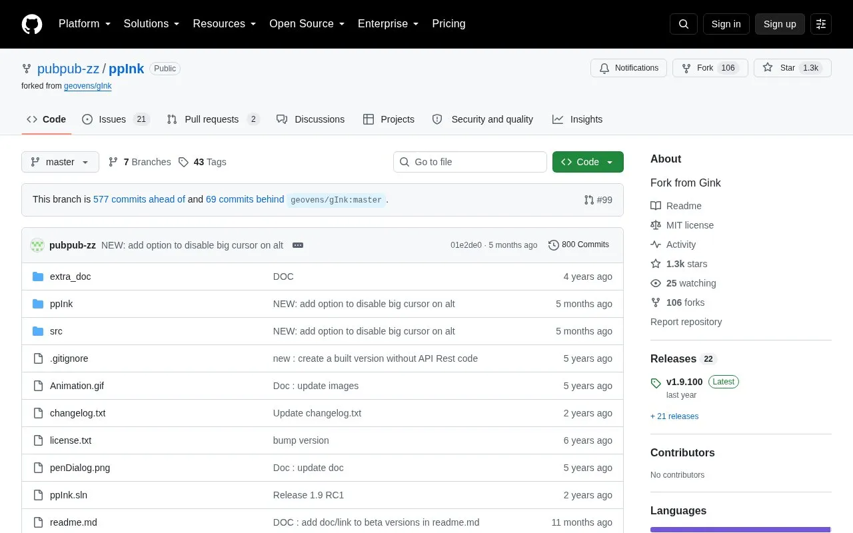Screen dimensions: 853x533
Task: Open the Platform menu
Action: (x=85, y=24)
